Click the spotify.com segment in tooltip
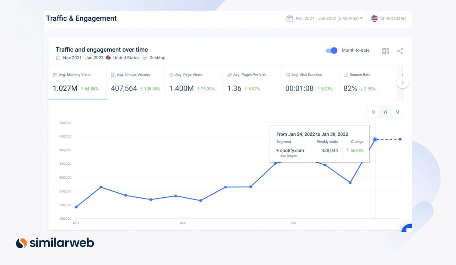 click(x=292, y=150)
